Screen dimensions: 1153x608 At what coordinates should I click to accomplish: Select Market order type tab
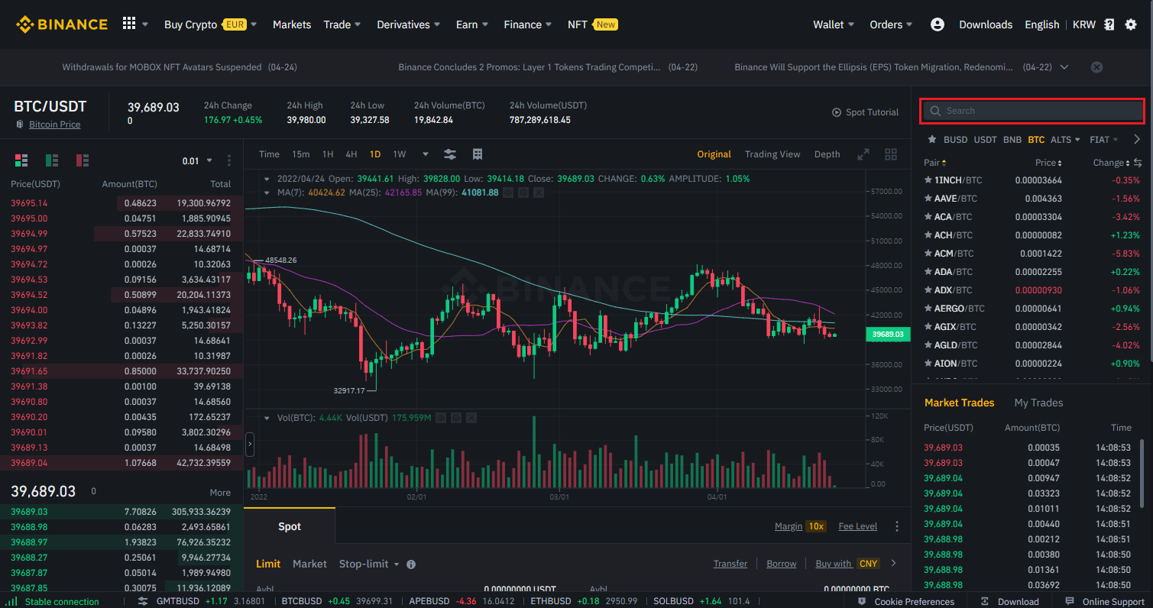[x=309, y=564]
